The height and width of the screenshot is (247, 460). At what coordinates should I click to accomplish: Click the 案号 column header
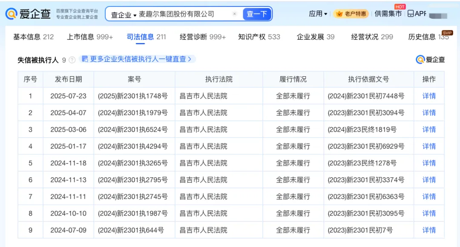coord(134,79)
